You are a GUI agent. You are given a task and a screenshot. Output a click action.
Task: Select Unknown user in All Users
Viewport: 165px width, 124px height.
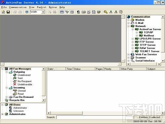coord(18,111)
